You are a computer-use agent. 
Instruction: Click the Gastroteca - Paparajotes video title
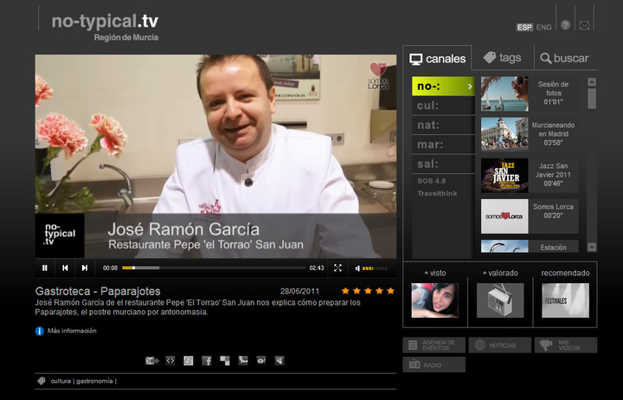pyautogui.click(x=98, y=291)
